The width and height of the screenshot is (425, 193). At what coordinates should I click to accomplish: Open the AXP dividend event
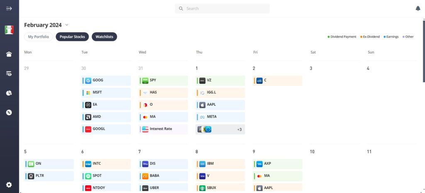point(278,164)
